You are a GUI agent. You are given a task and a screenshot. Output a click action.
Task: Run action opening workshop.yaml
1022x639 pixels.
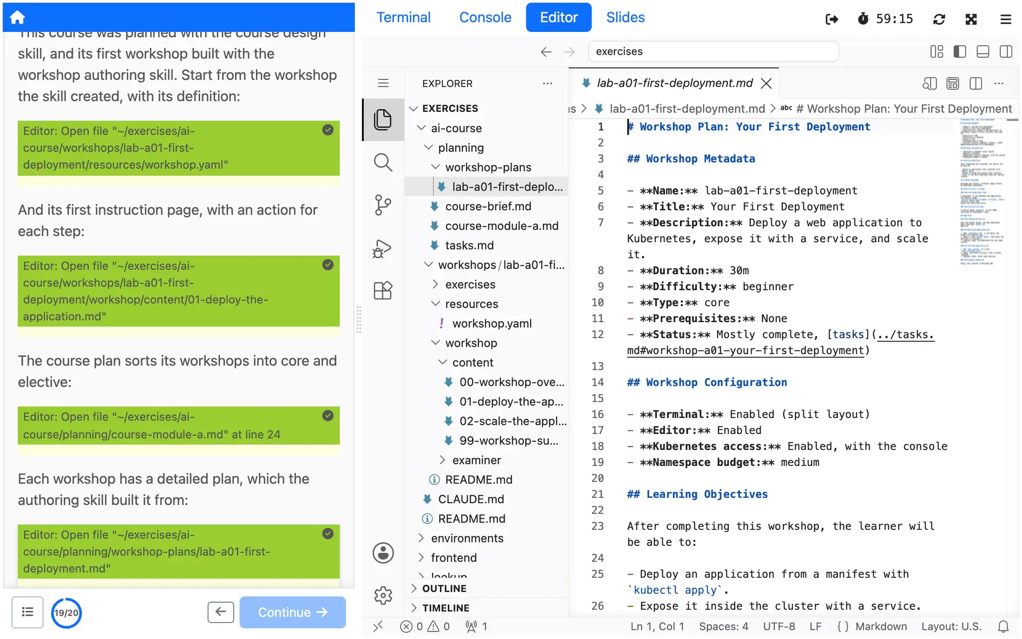coord(178,148)
